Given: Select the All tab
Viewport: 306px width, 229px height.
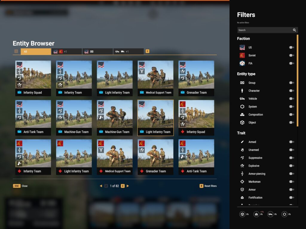Looking at the screenshot, I should tap(36, 52).
